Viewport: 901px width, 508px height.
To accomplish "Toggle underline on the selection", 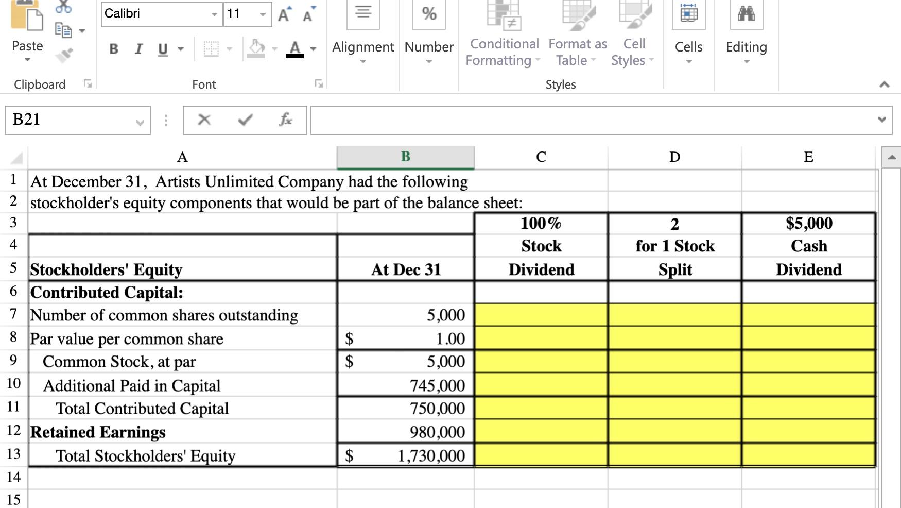I will [162, 49].
